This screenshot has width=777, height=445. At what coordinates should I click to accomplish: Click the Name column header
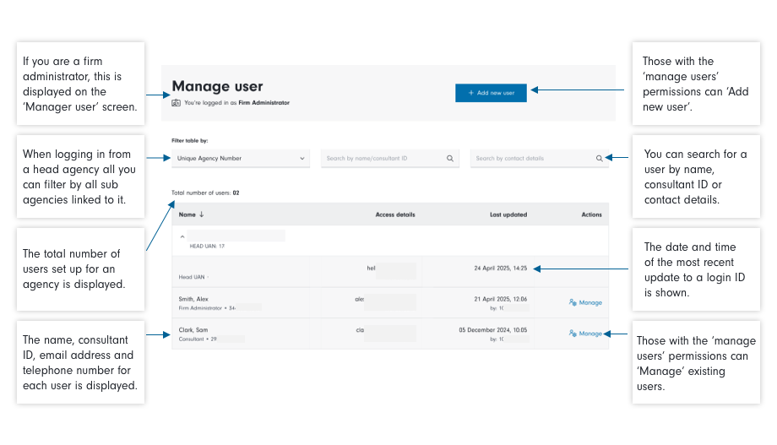187,214
